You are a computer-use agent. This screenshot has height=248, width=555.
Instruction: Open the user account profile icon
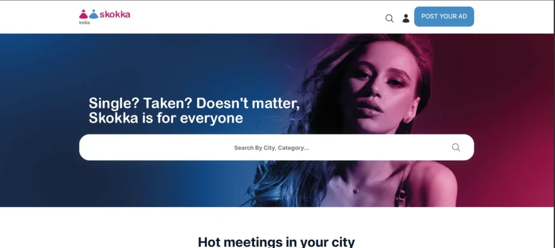[x=406, y=18]
